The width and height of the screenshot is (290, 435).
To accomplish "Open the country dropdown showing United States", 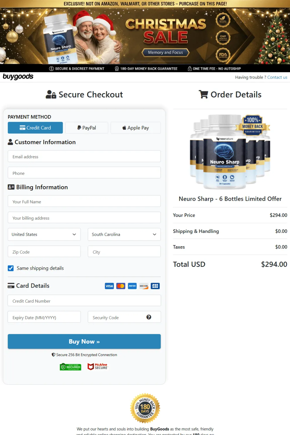I will [x=44, y=234].
